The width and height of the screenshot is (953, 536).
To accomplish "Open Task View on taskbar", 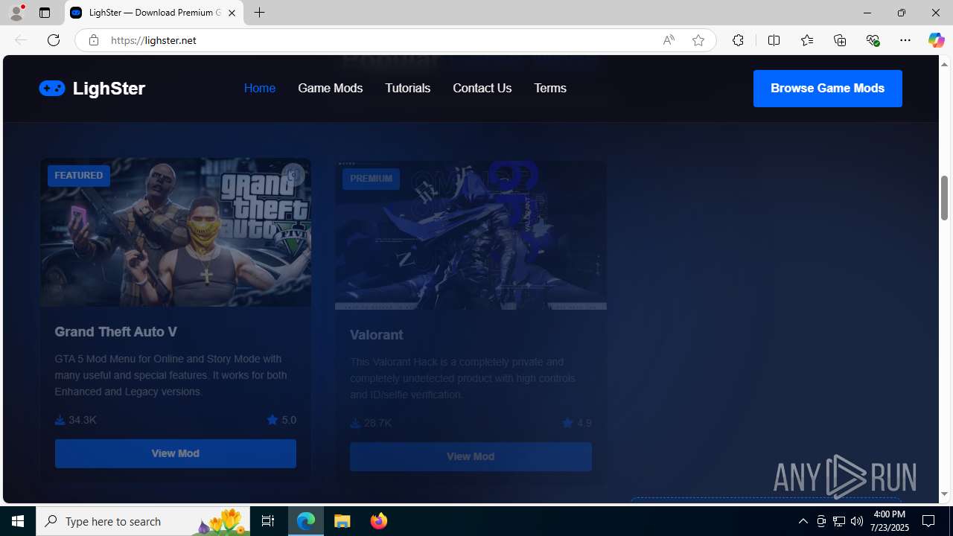I will (268, 521).
